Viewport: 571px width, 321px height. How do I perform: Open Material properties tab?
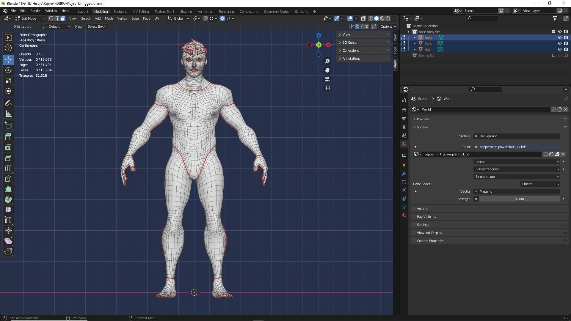point(404,215)
